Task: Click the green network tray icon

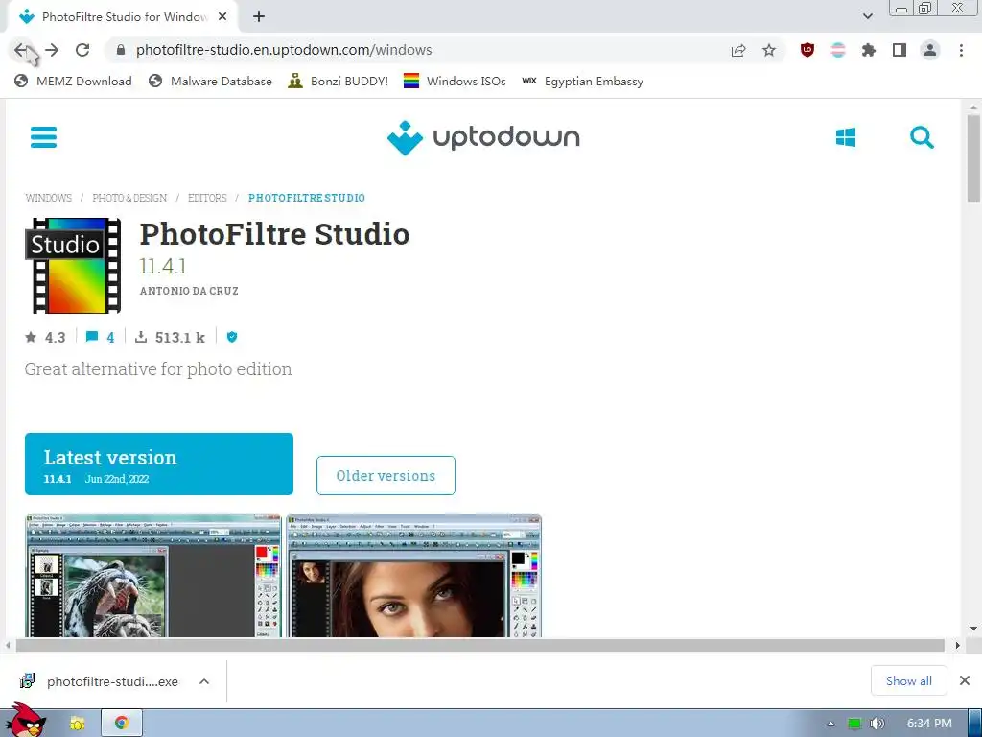Action: click(x=854, y=724)
